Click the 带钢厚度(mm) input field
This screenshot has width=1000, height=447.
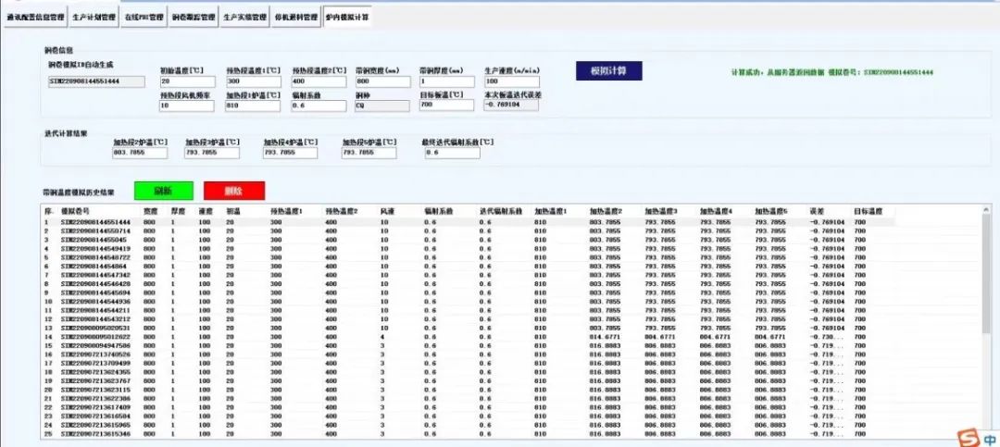point(446,81)
